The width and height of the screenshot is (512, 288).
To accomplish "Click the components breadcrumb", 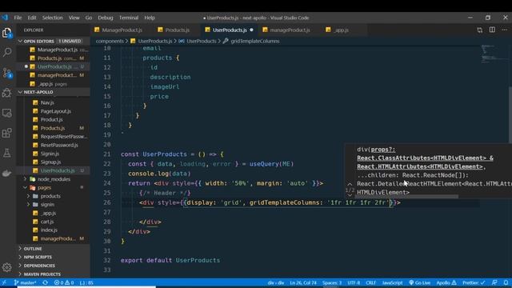I will pos(110,41).
